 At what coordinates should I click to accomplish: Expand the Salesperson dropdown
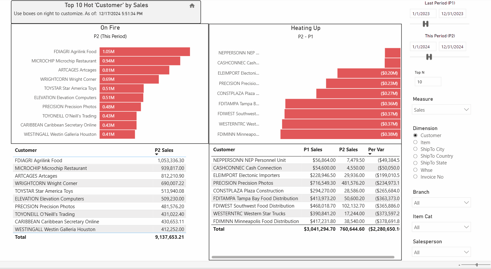[441, 252]
